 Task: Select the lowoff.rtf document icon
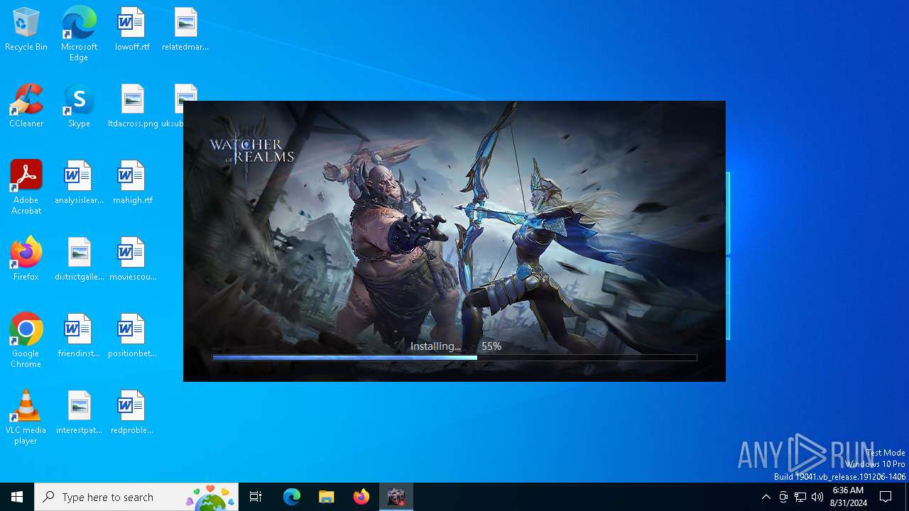click(132, 30)
